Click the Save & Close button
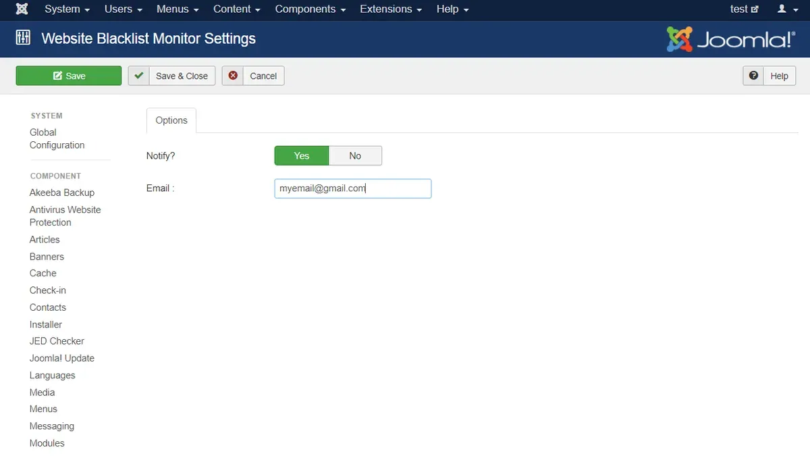 (x=171, y=76)
